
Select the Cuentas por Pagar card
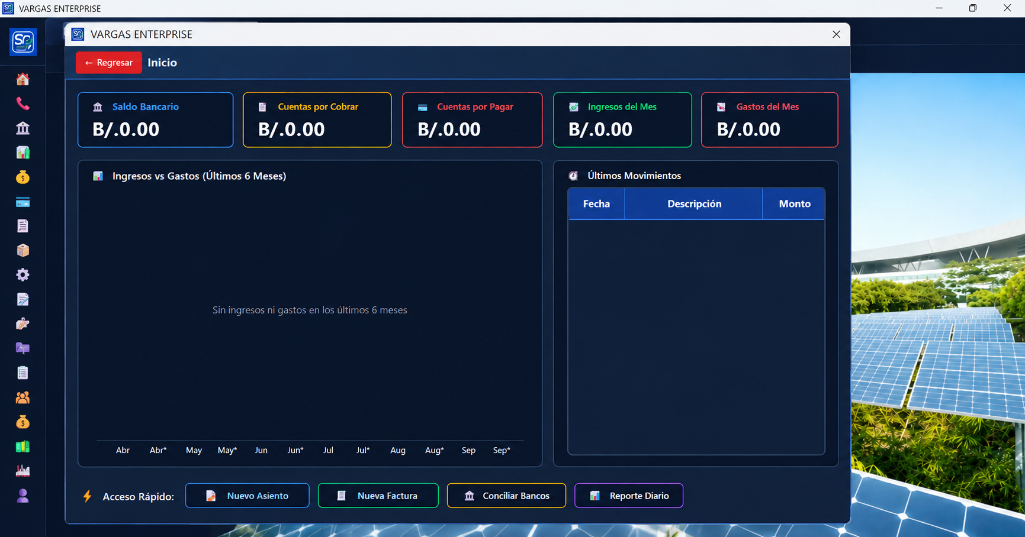tap(472, 119)
